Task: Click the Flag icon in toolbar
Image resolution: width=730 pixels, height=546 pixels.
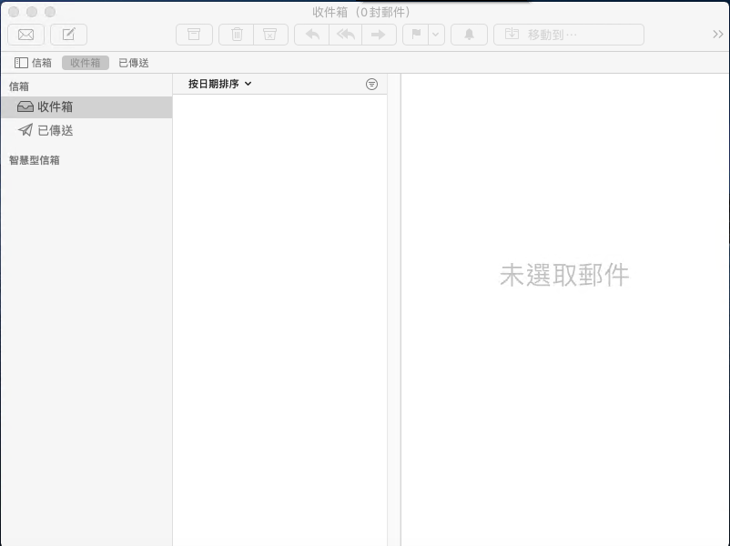Action: click(x=415, y=35)
